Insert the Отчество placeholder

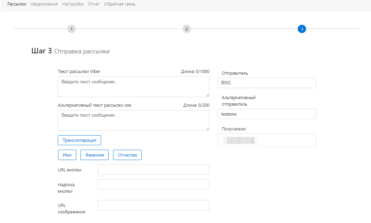click(127, 155)
